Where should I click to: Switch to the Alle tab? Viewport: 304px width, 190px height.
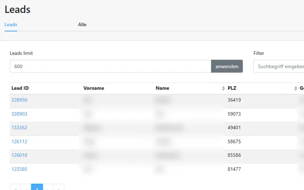point(82,25)
